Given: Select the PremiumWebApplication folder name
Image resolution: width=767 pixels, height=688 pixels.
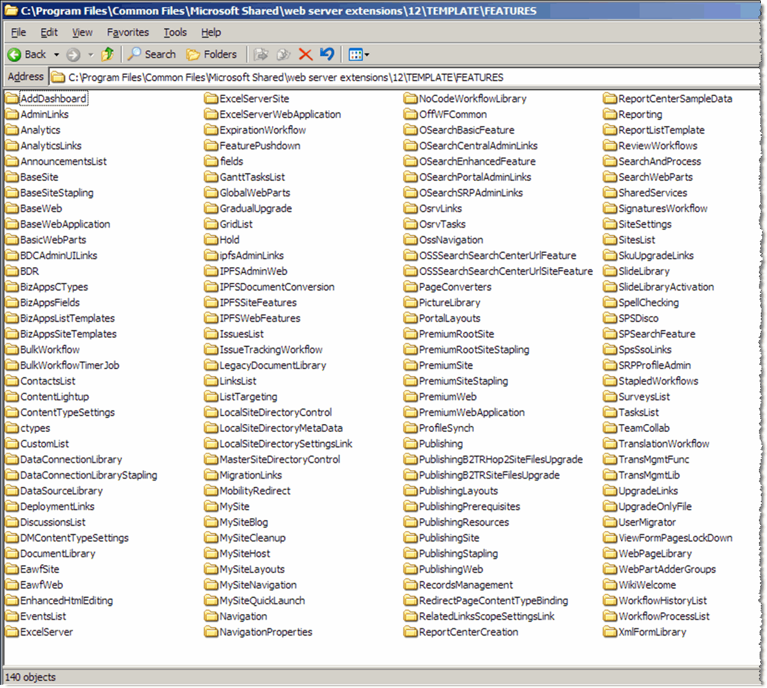Looking at the screenshot, I should tap(472, 412).
